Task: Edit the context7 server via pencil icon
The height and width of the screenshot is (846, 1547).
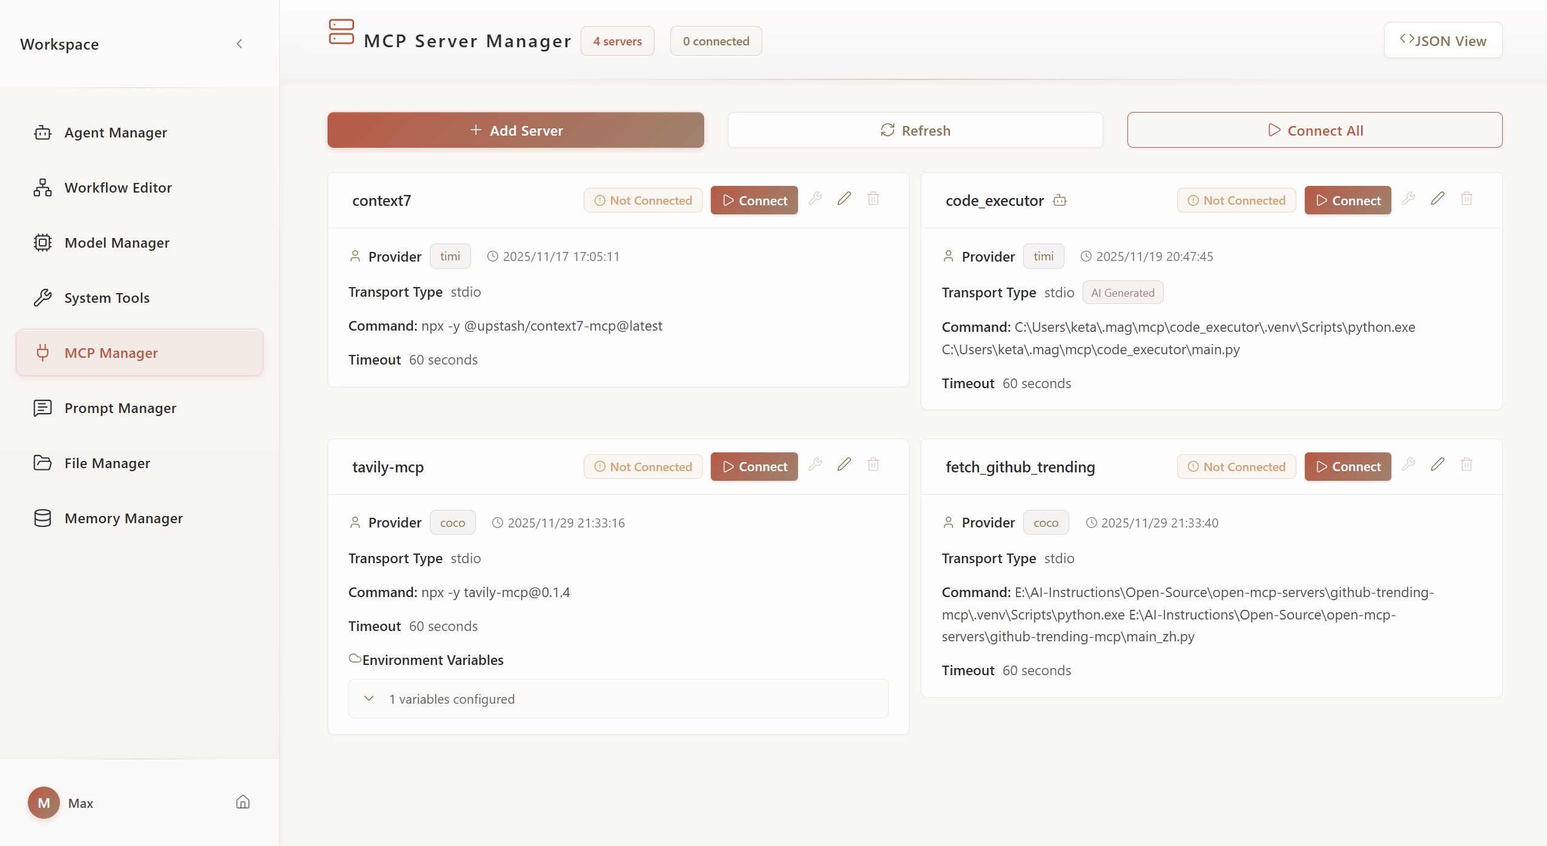Action: pos(844,199)
